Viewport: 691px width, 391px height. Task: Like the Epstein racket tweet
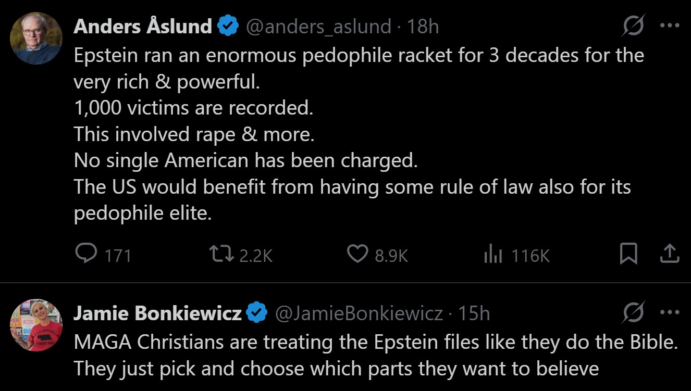[x=357, y=254]
